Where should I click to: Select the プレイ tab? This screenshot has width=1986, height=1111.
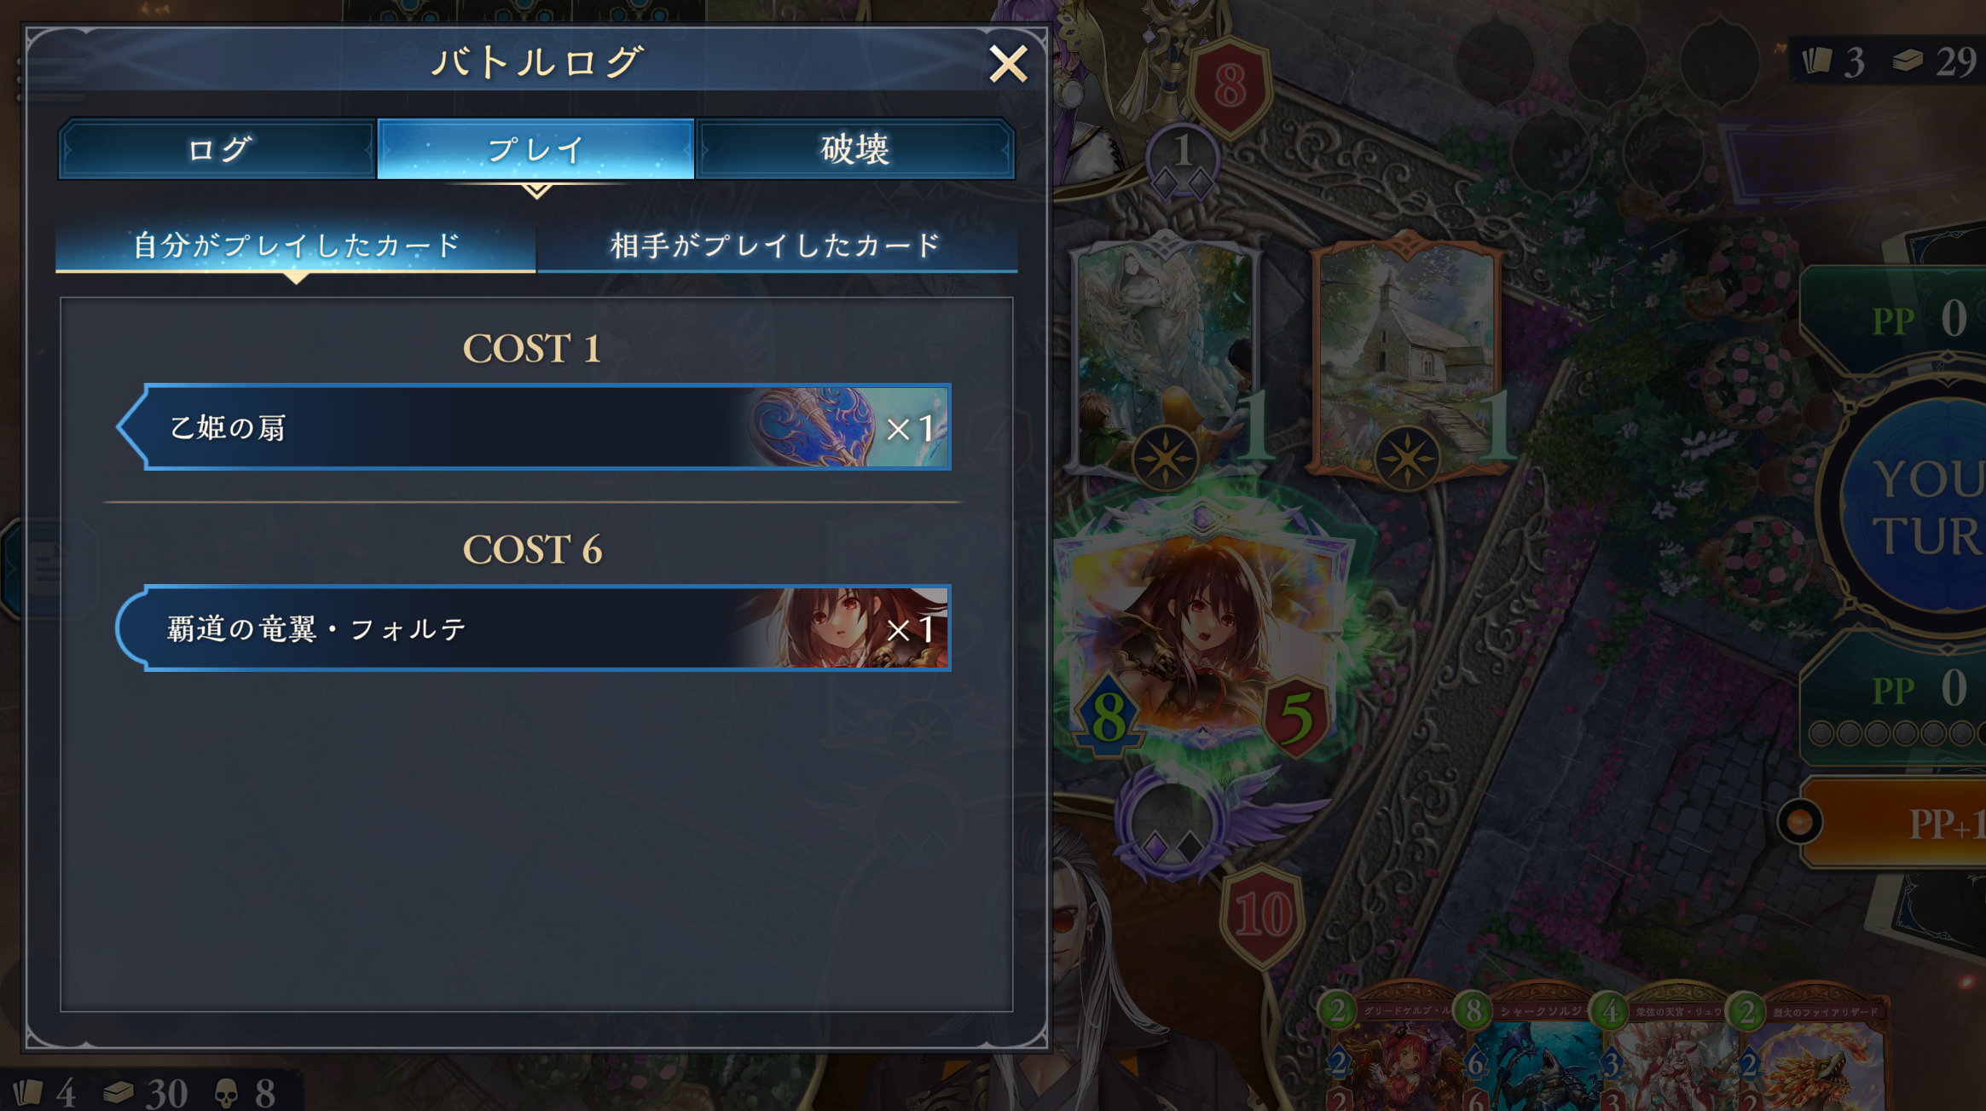[x=536, y=149]
